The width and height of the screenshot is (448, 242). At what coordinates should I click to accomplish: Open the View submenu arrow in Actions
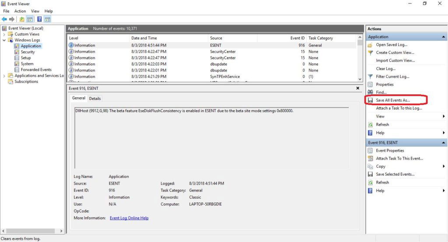(444, 116)
